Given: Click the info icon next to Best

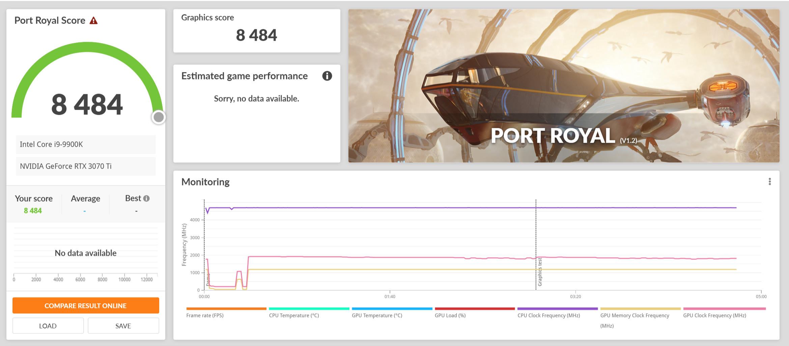Looking at the screenshot, I should pyautogui.click(x=146, y=199).
